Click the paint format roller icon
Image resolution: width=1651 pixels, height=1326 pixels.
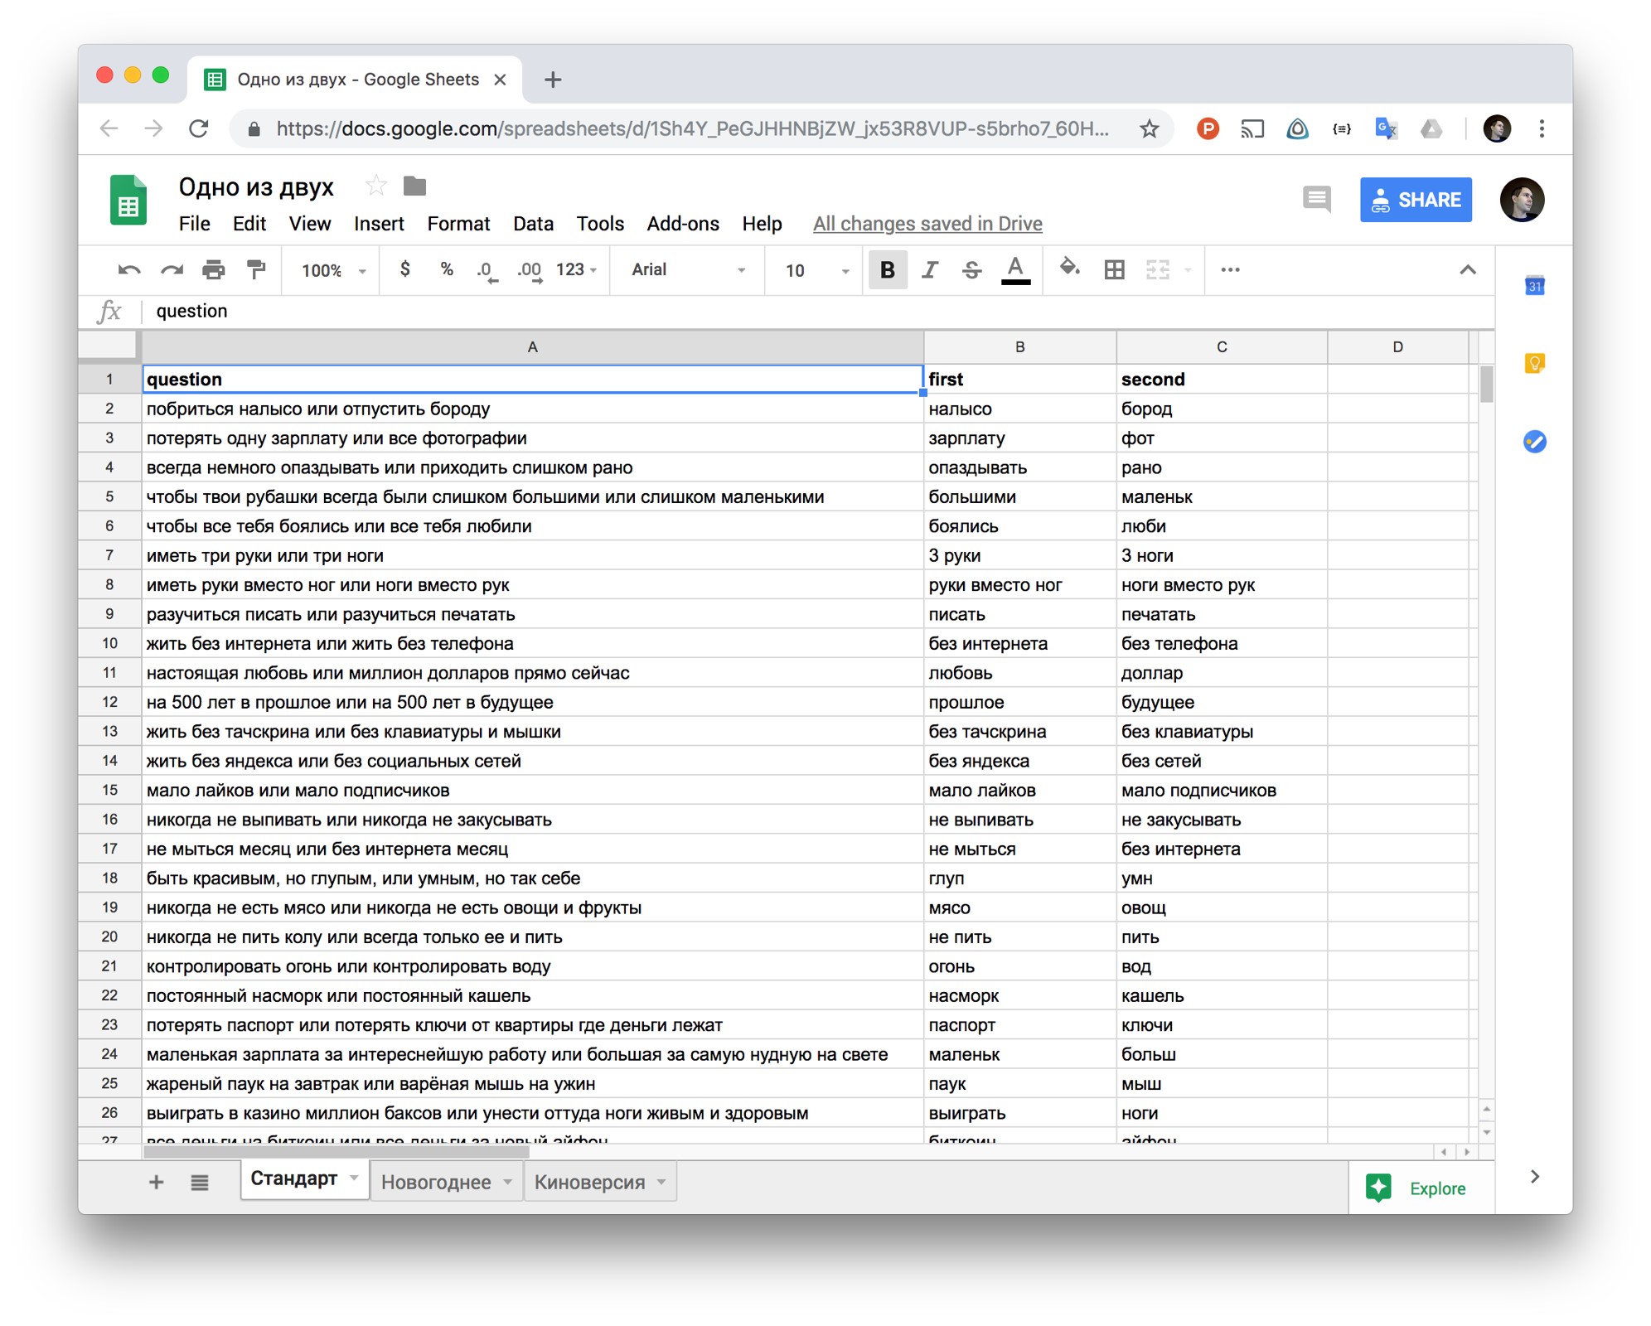256,269
